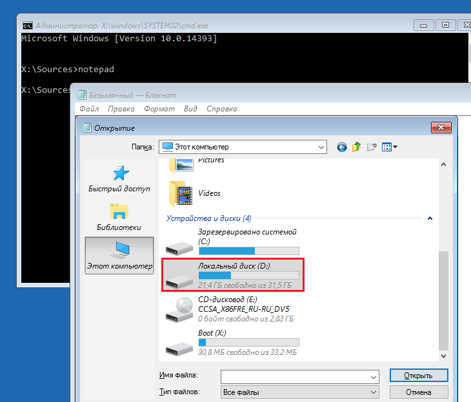
Task: Click the Create New Folder icon
Action: [372, 147]
